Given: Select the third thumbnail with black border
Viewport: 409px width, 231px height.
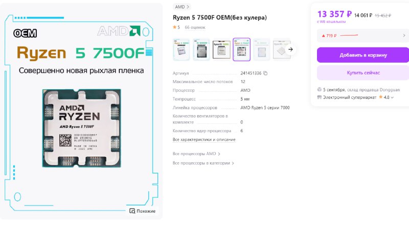Looking at the screenshot, I should pos(221,49).
